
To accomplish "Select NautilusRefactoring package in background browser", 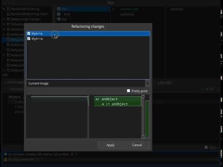I will (x=25, y=9).
